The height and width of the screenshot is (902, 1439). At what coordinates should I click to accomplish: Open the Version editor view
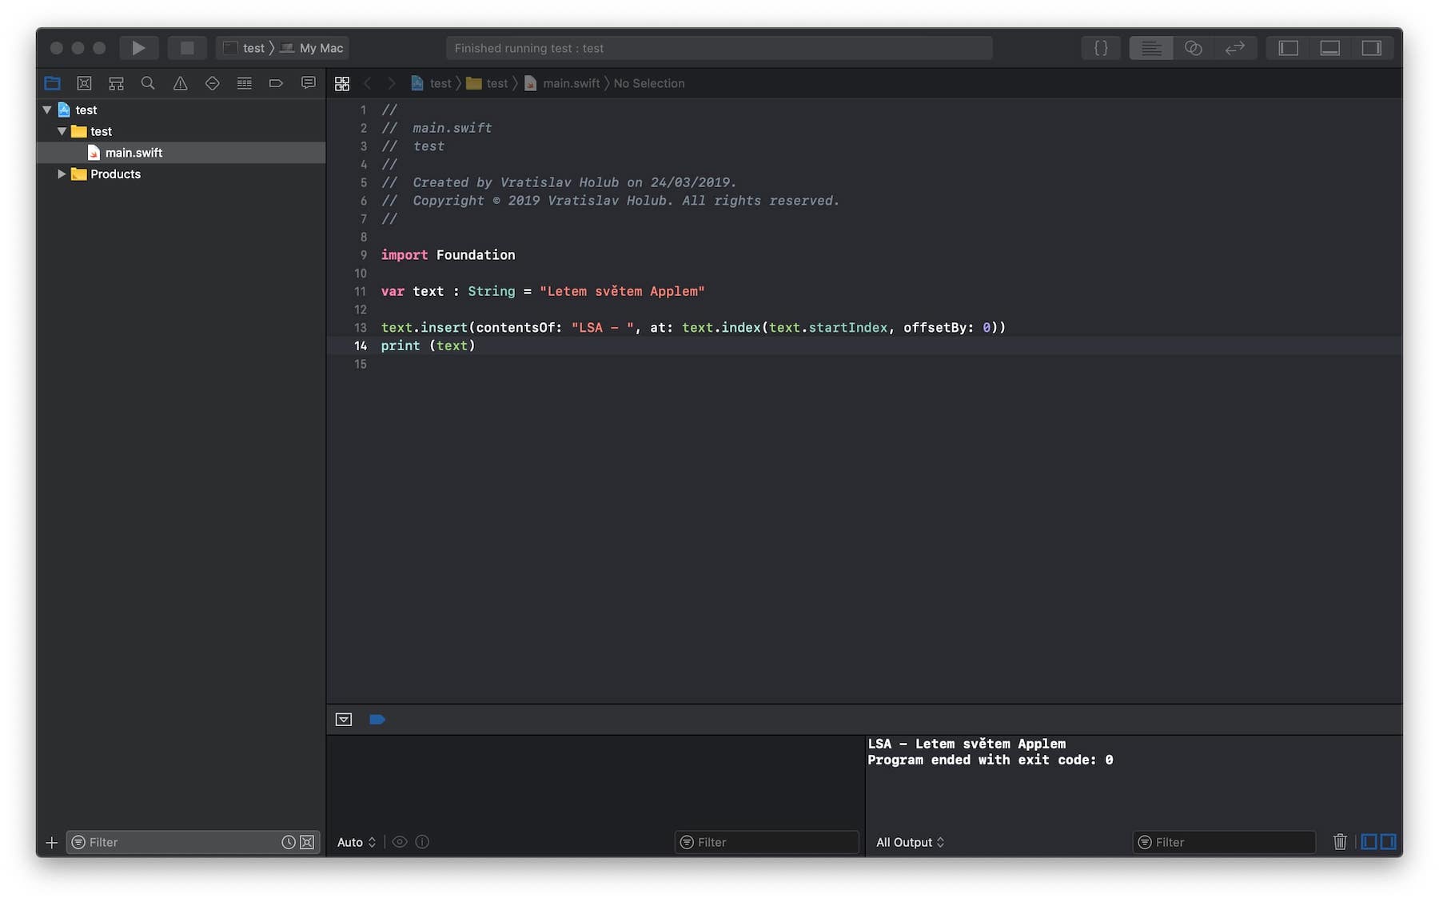click(1234, 48)
